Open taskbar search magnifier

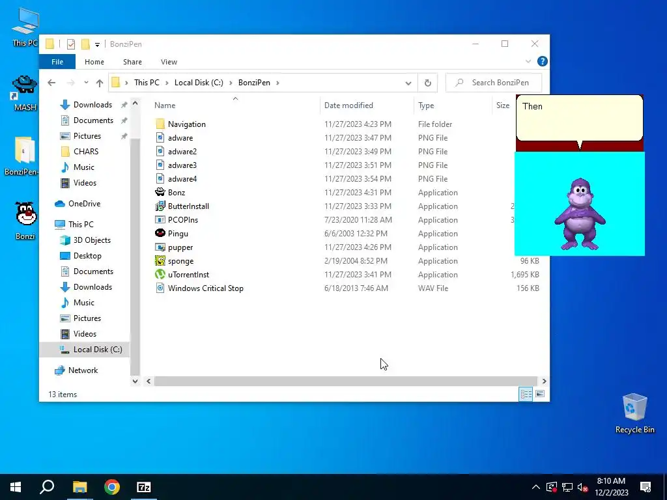47,487
